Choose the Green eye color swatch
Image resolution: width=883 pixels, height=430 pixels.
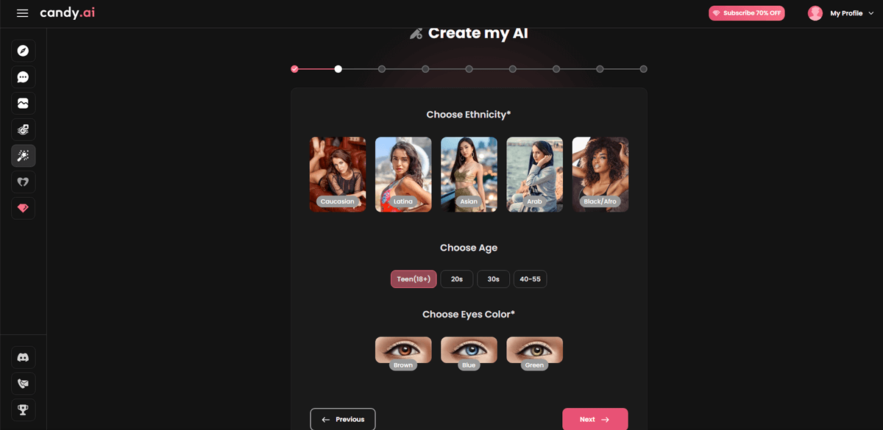point(534,351)
